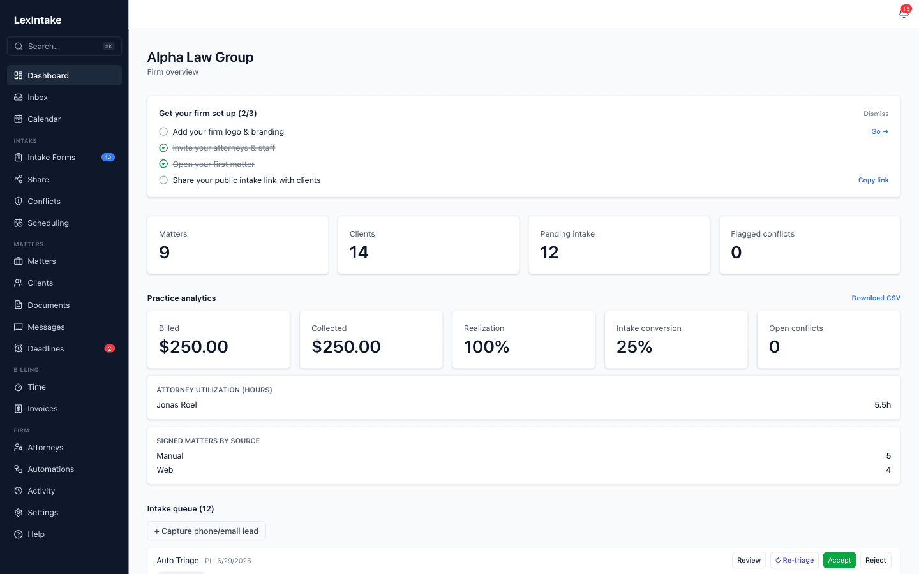Go to Inbox in sidebar
The image size is (919, 574).
coord(64,97)
